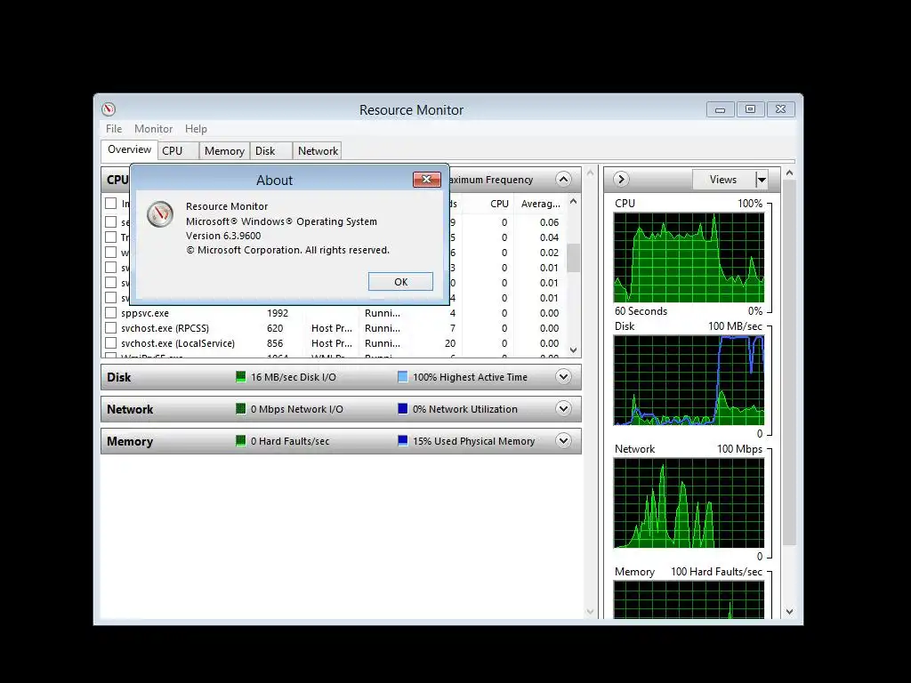Collapse the CPU section chevron
This screenshot has width=911, height=683.
click(563, 180)
